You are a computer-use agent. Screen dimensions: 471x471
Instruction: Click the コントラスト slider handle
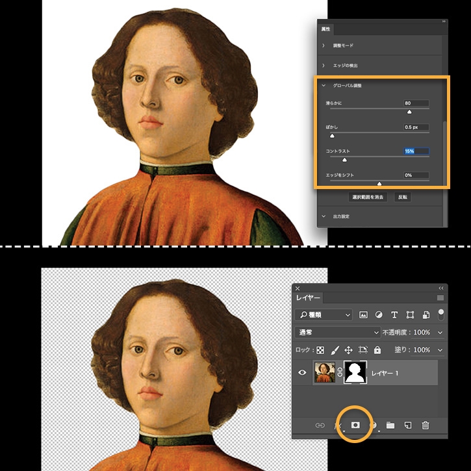pyautogui.click(x=344, y=160)
